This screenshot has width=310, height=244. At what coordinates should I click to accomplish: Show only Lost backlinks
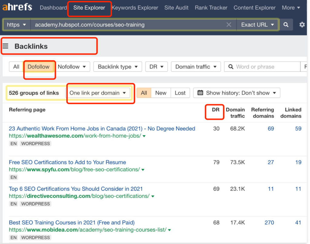click(x=180, y=93)
